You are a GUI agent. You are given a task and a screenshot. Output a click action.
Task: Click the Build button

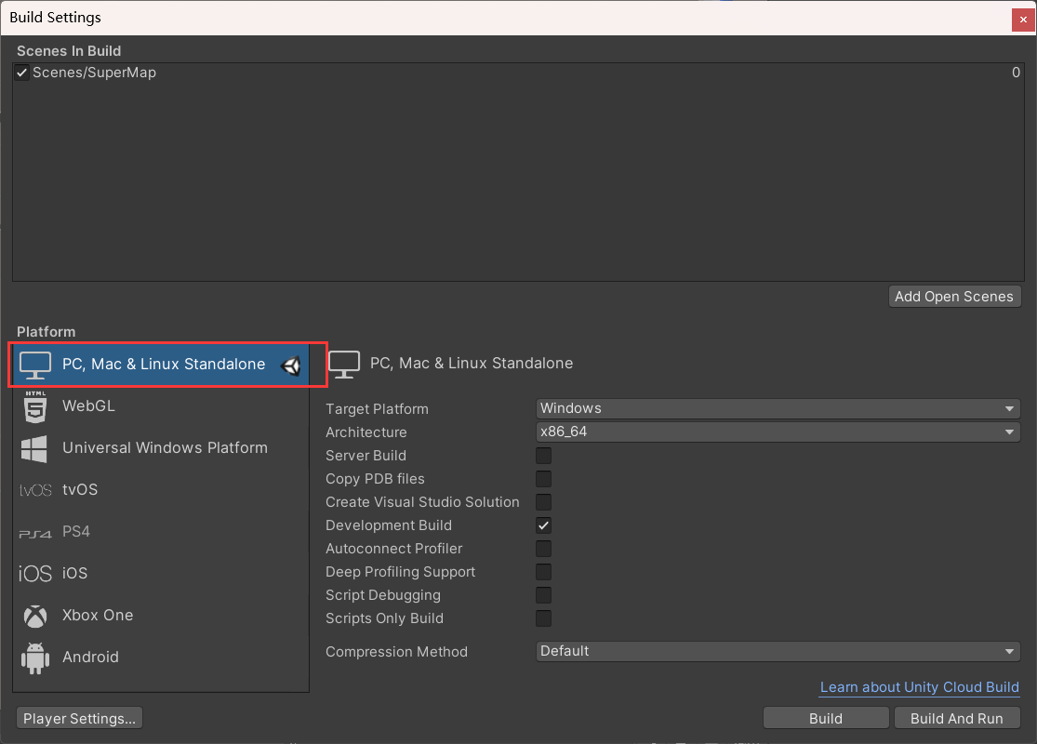point(826,718)
